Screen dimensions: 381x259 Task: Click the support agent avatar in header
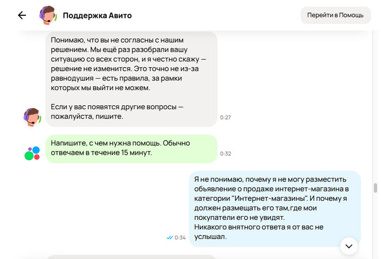(x=48, y=15)
